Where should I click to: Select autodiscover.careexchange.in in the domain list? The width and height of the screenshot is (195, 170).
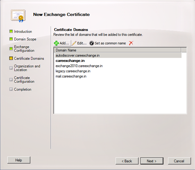pos(118,55)
